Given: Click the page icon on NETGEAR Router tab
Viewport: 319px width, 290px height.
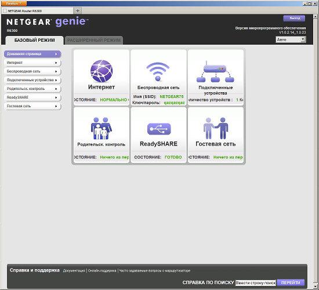Looking at the screenshot, I should [x=5, y=11].
